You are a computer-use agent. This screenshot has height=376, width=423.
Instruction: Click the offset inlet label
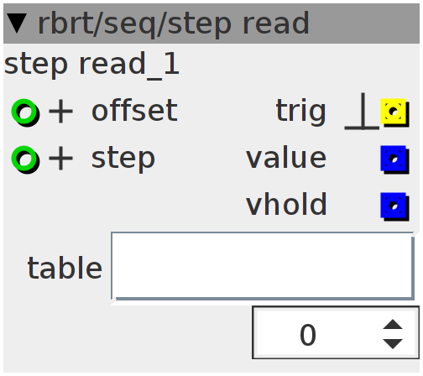click(x=134, y=111)
